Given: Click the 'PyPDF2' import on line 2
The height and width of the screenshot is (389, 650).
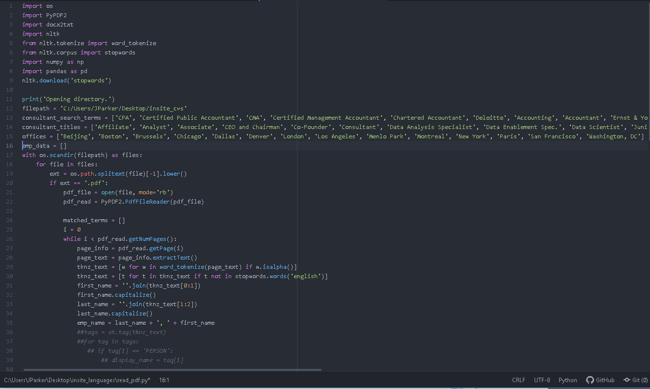Looking at the screenshot, I should pyautogui.click(x=56, y=15).
